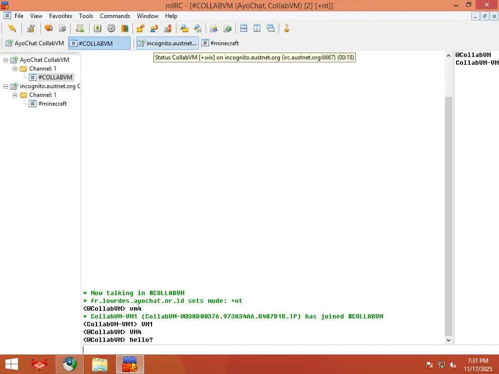Tile windows vertically using toolbar icon
The image size is (499, 374).
[257, 29]
